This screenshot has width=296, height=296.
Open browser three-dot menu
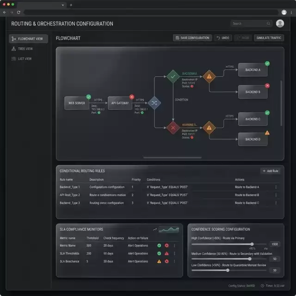click(291, 12)
